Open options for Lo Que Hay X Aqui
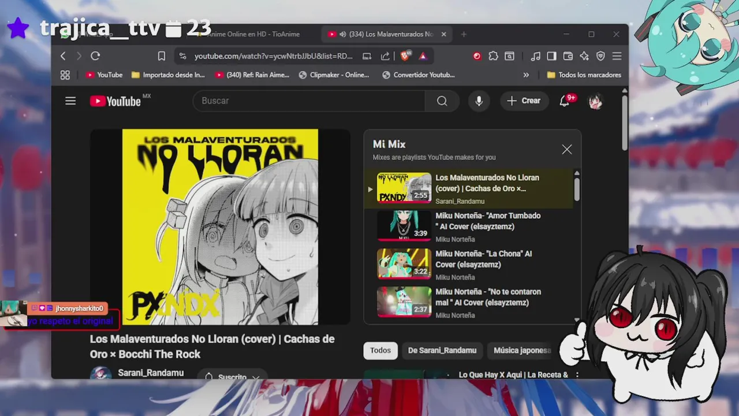 click(577, 375)
